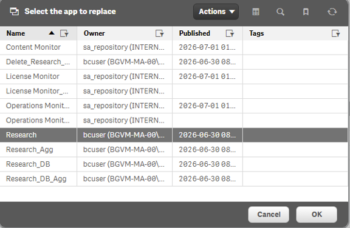Select the Research app row

click(174, 135)
